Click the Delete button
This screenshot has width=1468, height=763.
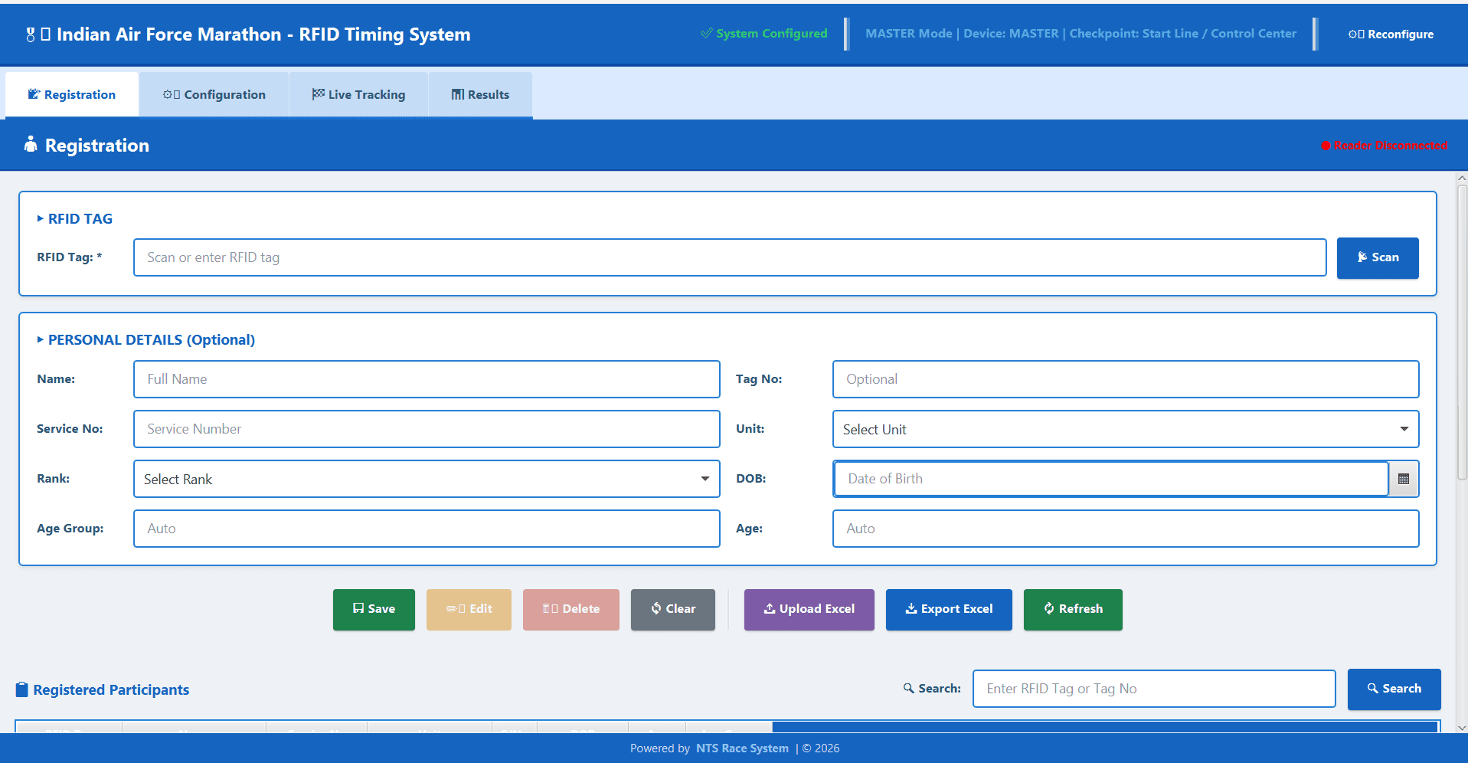point(571,609)
